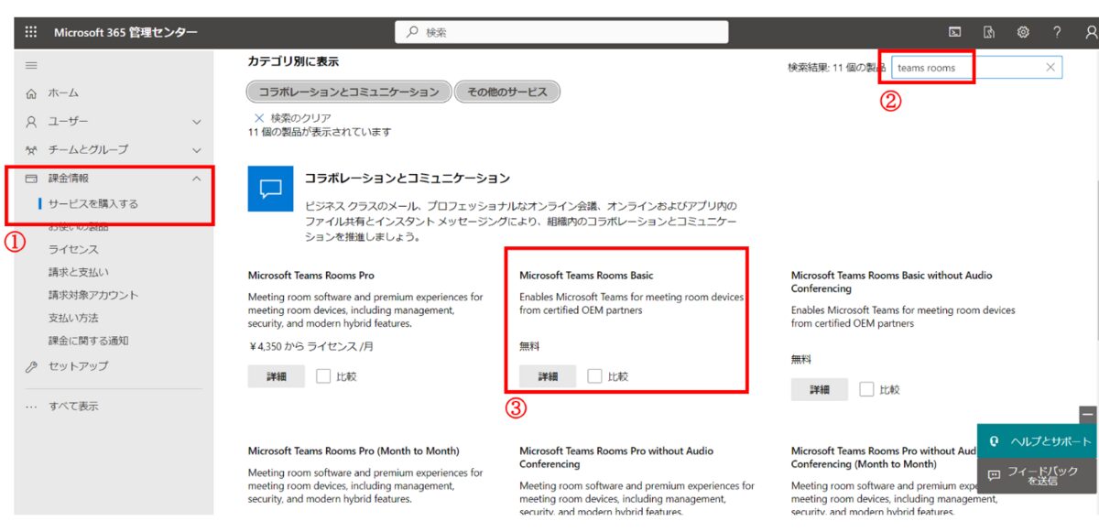This screenshot has height=532, width=1099.
Task: Click the ellipsis icon for すべて表示
Action: point(31,407)
